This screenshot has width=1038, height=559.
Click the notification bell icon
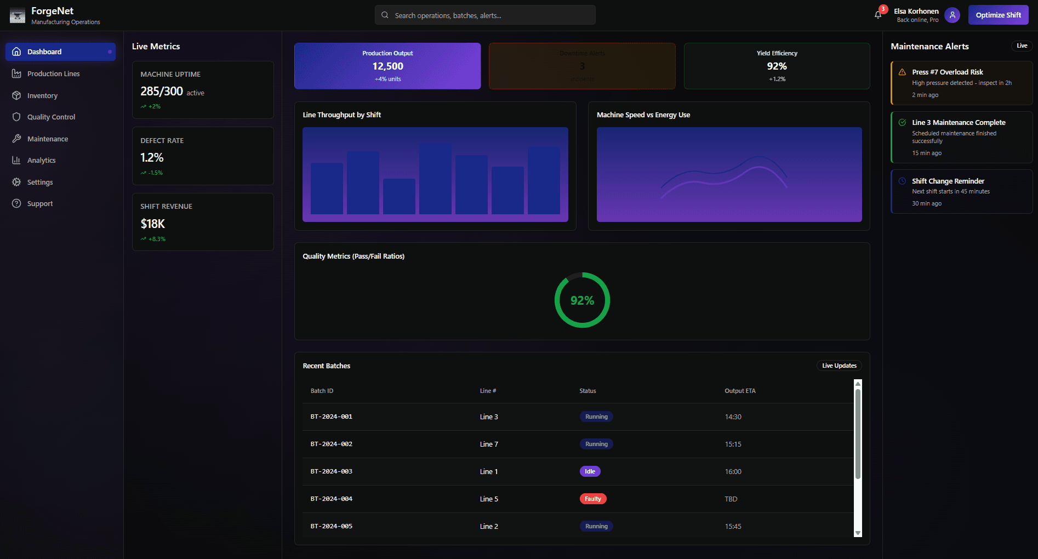(877, 15)
